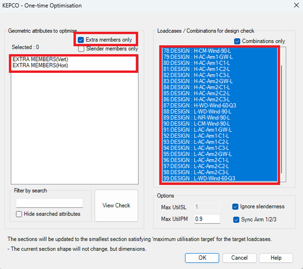The image size is (303, 269).
Task: Toggle Ignore slenderness option
Action: click(235, 207)
